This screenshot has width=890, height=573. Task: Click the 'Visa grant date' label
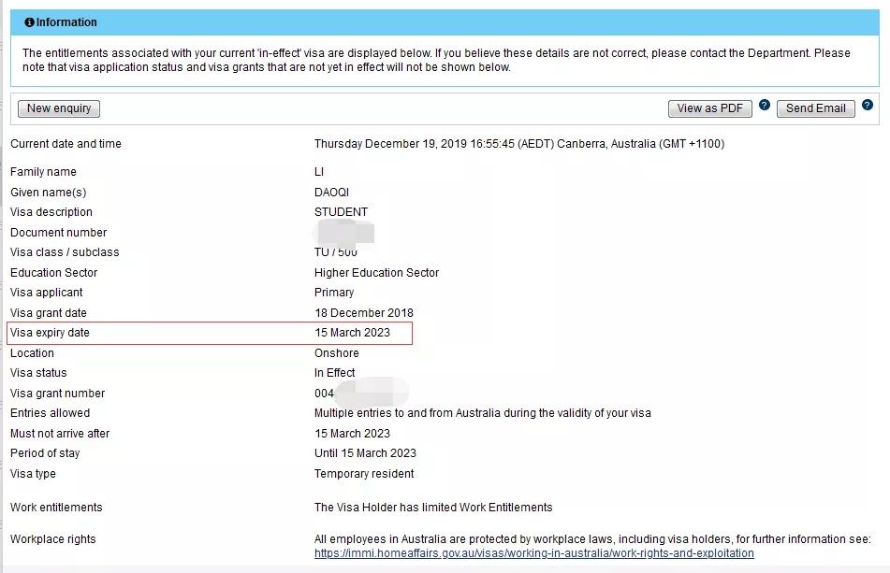point(49,313)
